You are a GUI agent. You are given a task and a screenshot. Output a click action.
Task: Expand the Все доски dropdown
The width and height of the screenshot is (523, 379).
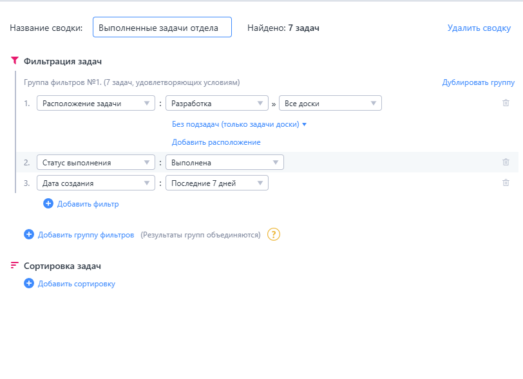(330, 102)
